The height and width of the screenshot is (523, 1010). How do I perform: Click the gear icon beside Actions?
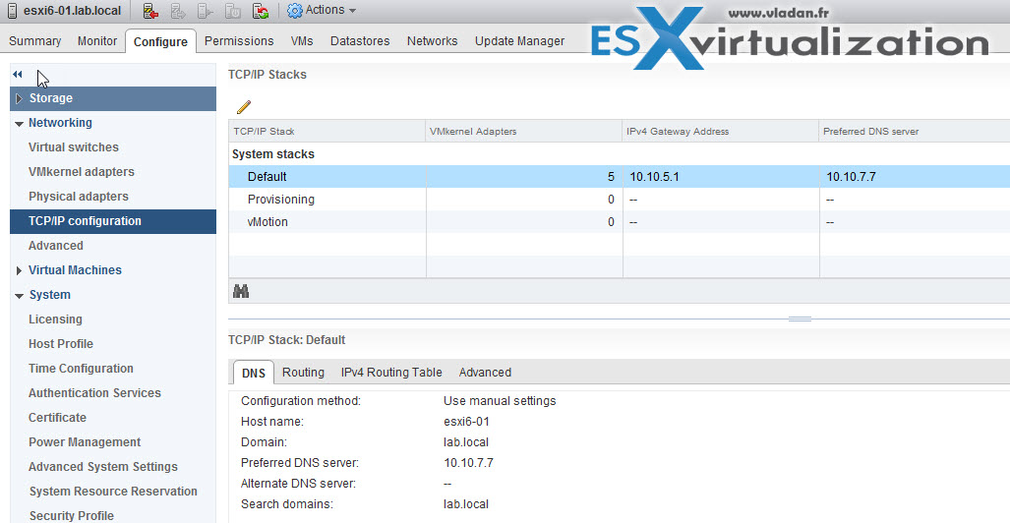coord(294,10)
